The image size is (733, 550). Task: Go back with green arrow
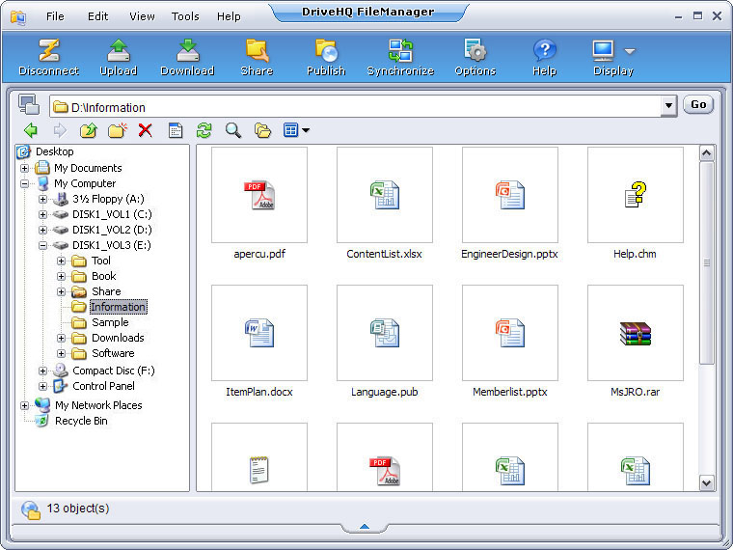tap(31, 130)
